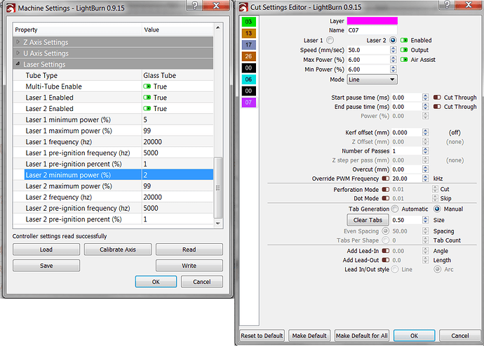Click the Calibrate Axis button
Screen dimensions: 484x350
(118, 249)
